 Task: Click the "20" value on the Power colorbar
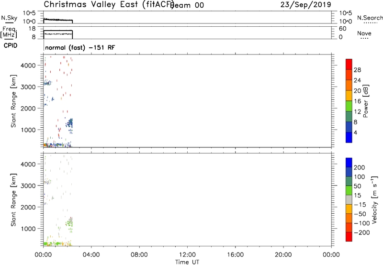coord(357,91)
